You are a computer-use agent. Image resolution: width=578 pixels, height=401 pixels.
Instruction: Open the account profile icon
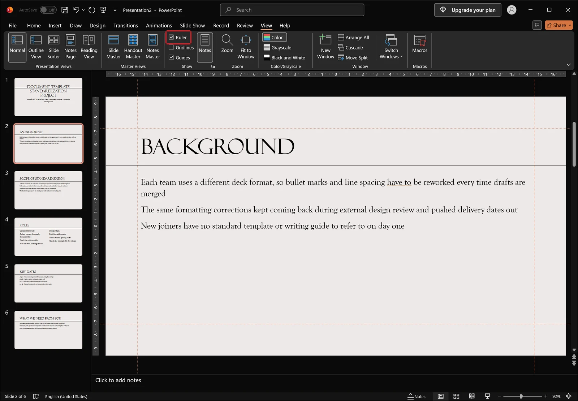[512, 10]
